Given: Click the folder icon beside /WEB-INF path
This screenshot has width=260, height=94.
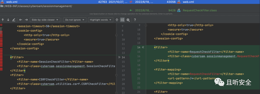Looking at the screenshot, I should [2, 6].
